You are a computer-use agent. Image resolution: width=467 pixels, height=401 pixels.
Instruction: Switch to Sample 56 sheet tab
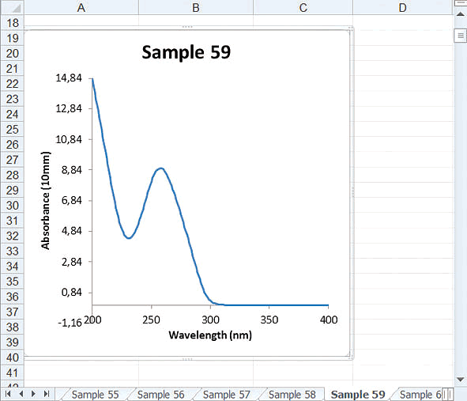point(161,395)
